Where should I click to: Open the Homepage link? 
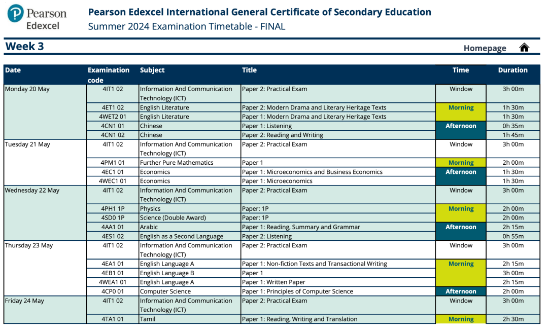coord(485,48)
